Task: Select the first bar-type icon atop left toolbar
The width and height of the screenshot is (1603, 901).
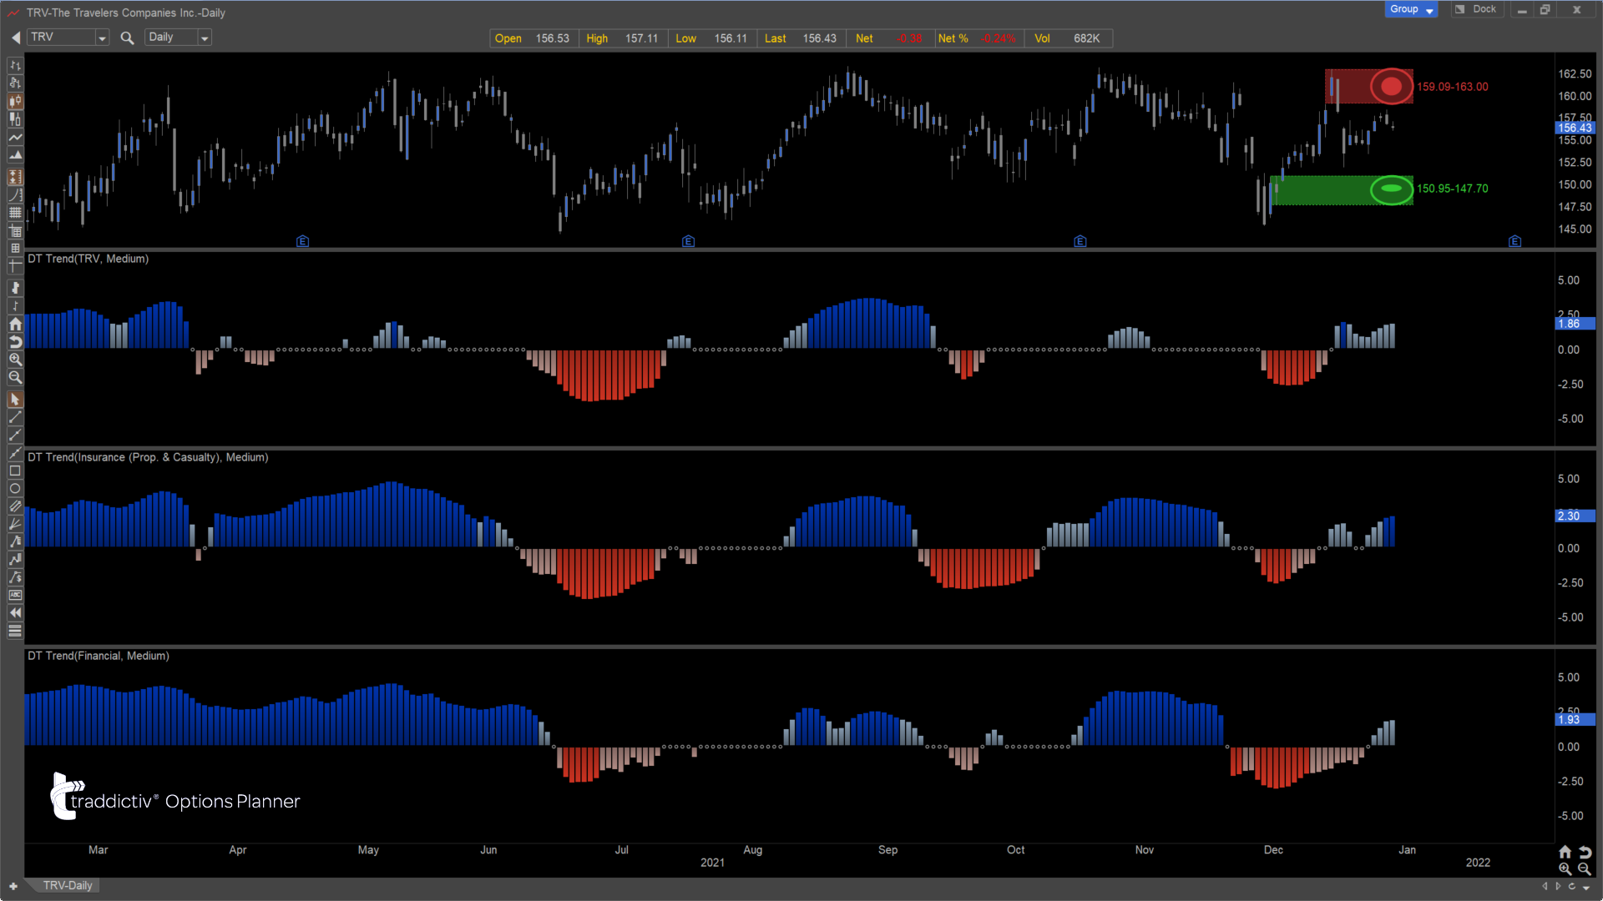Action: coord(15,65)
